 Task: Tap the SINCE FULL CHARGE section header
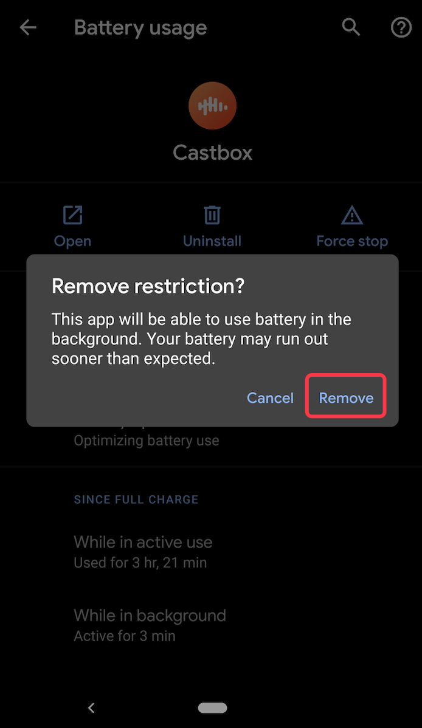tap(136, 500)
